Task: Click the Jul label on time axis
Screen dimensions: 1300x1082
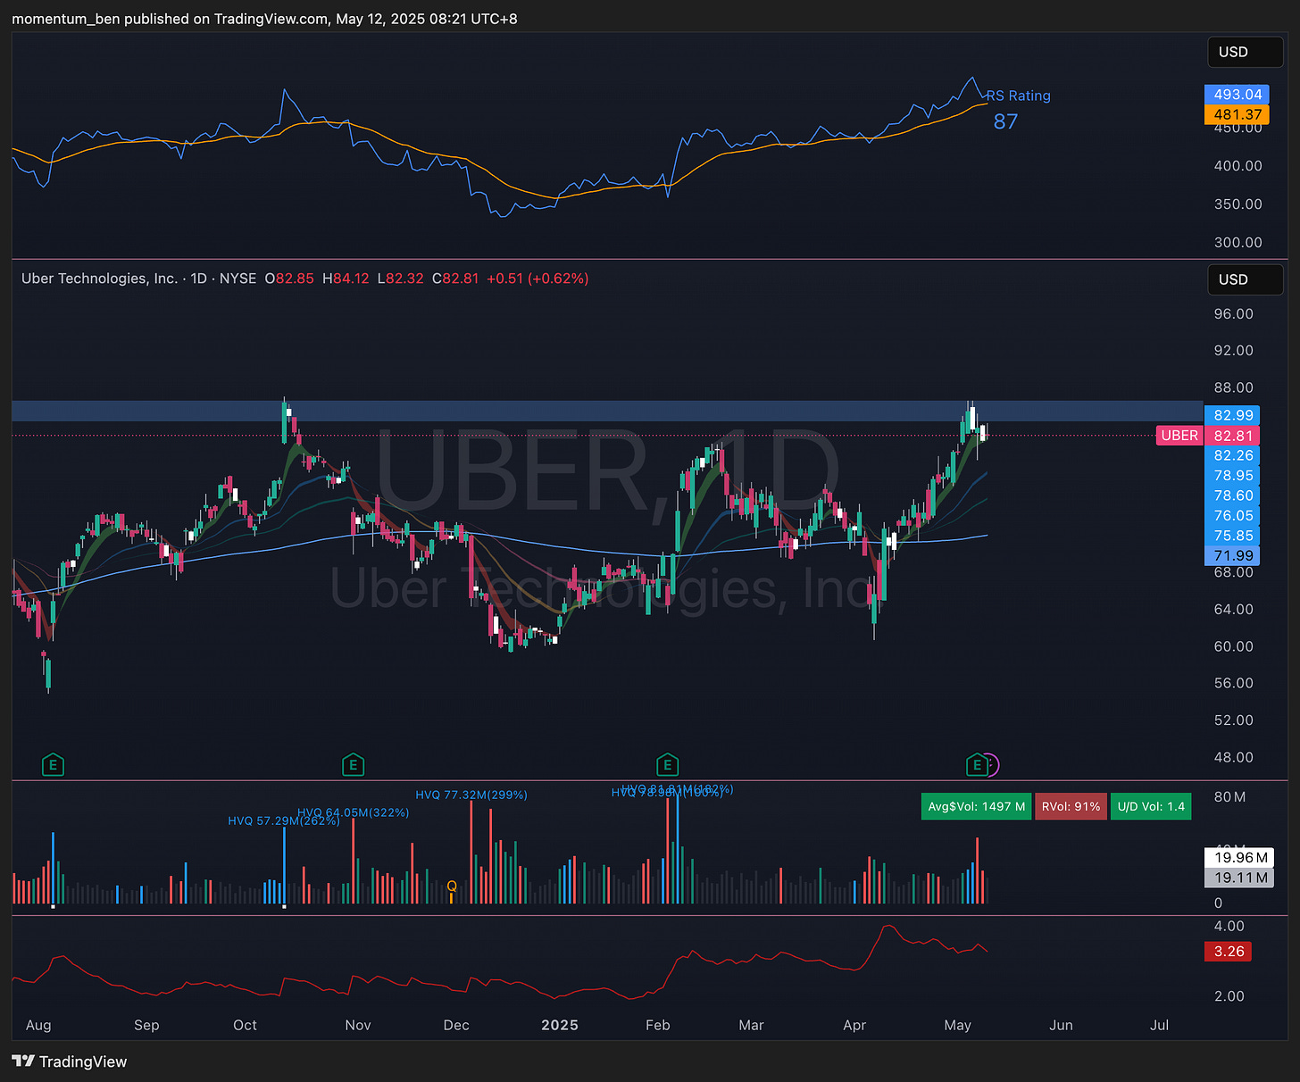Action: click(x=1159, y=1025)
